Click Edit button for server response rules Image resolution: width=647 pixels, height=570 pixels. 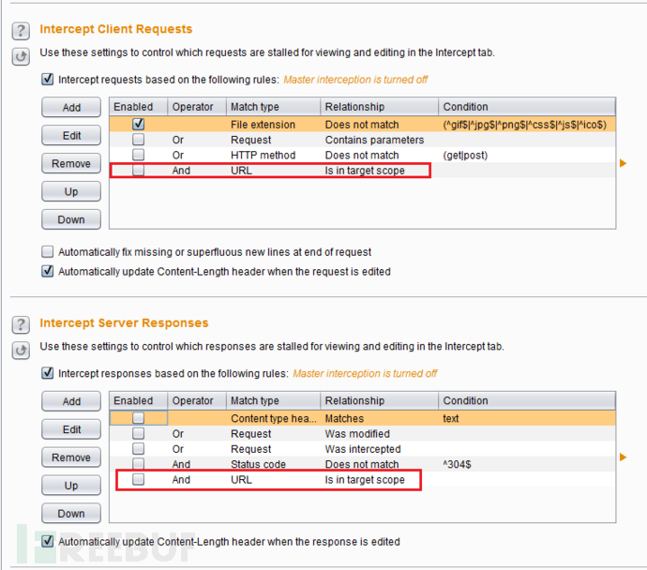[x=71, y=429]
